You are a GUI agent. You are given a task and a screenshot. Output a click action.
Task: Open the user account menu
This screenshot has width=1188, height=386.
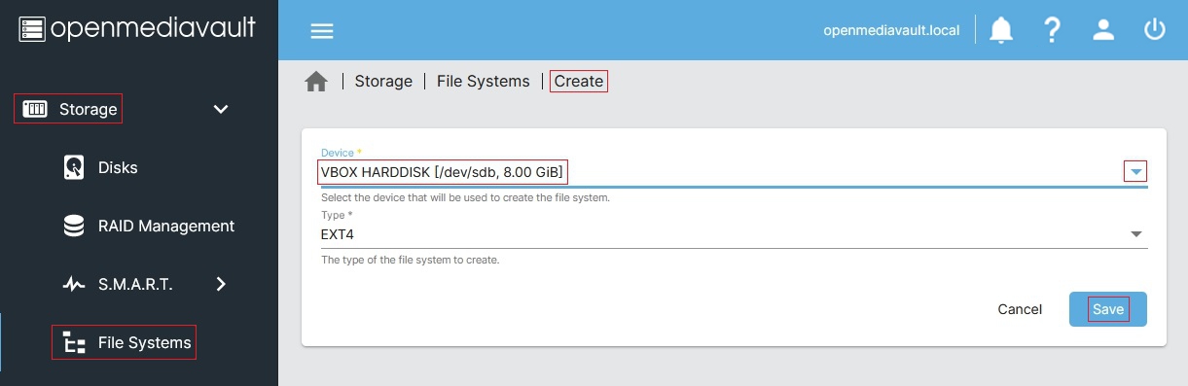point(1103,30)
